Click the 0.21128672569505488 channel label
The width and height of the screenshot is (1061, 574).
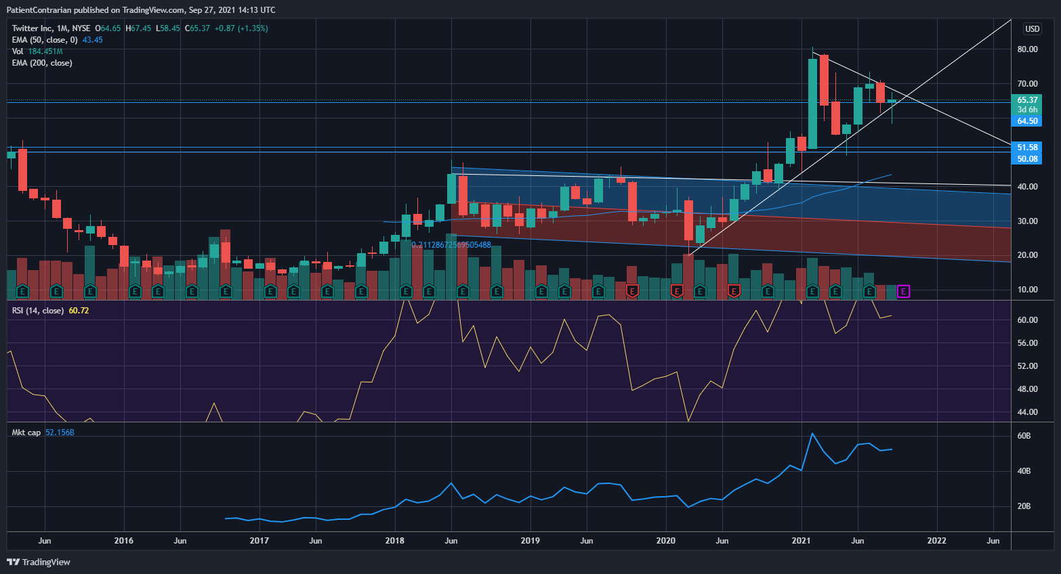tap(451, 245)
